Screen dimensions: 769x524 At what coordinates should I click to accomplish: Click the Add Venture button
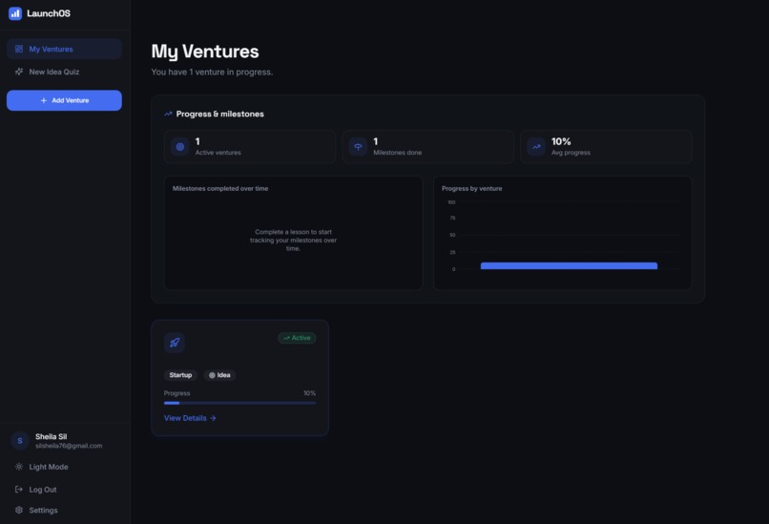click(64, 100)
